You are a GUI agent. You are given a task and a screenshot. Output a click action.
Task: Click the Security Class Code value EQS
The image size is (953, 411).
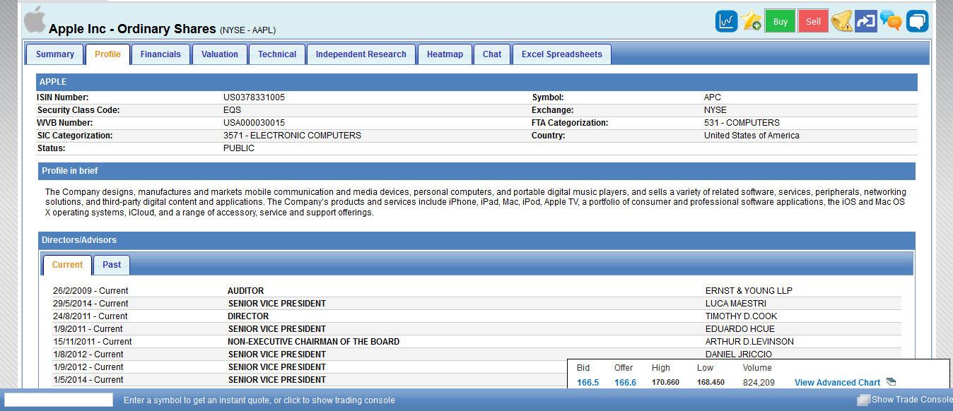(x=232, y=110)
